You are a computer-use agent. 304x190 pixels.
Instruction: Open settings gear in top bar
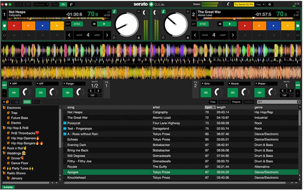tap(270, 4)
